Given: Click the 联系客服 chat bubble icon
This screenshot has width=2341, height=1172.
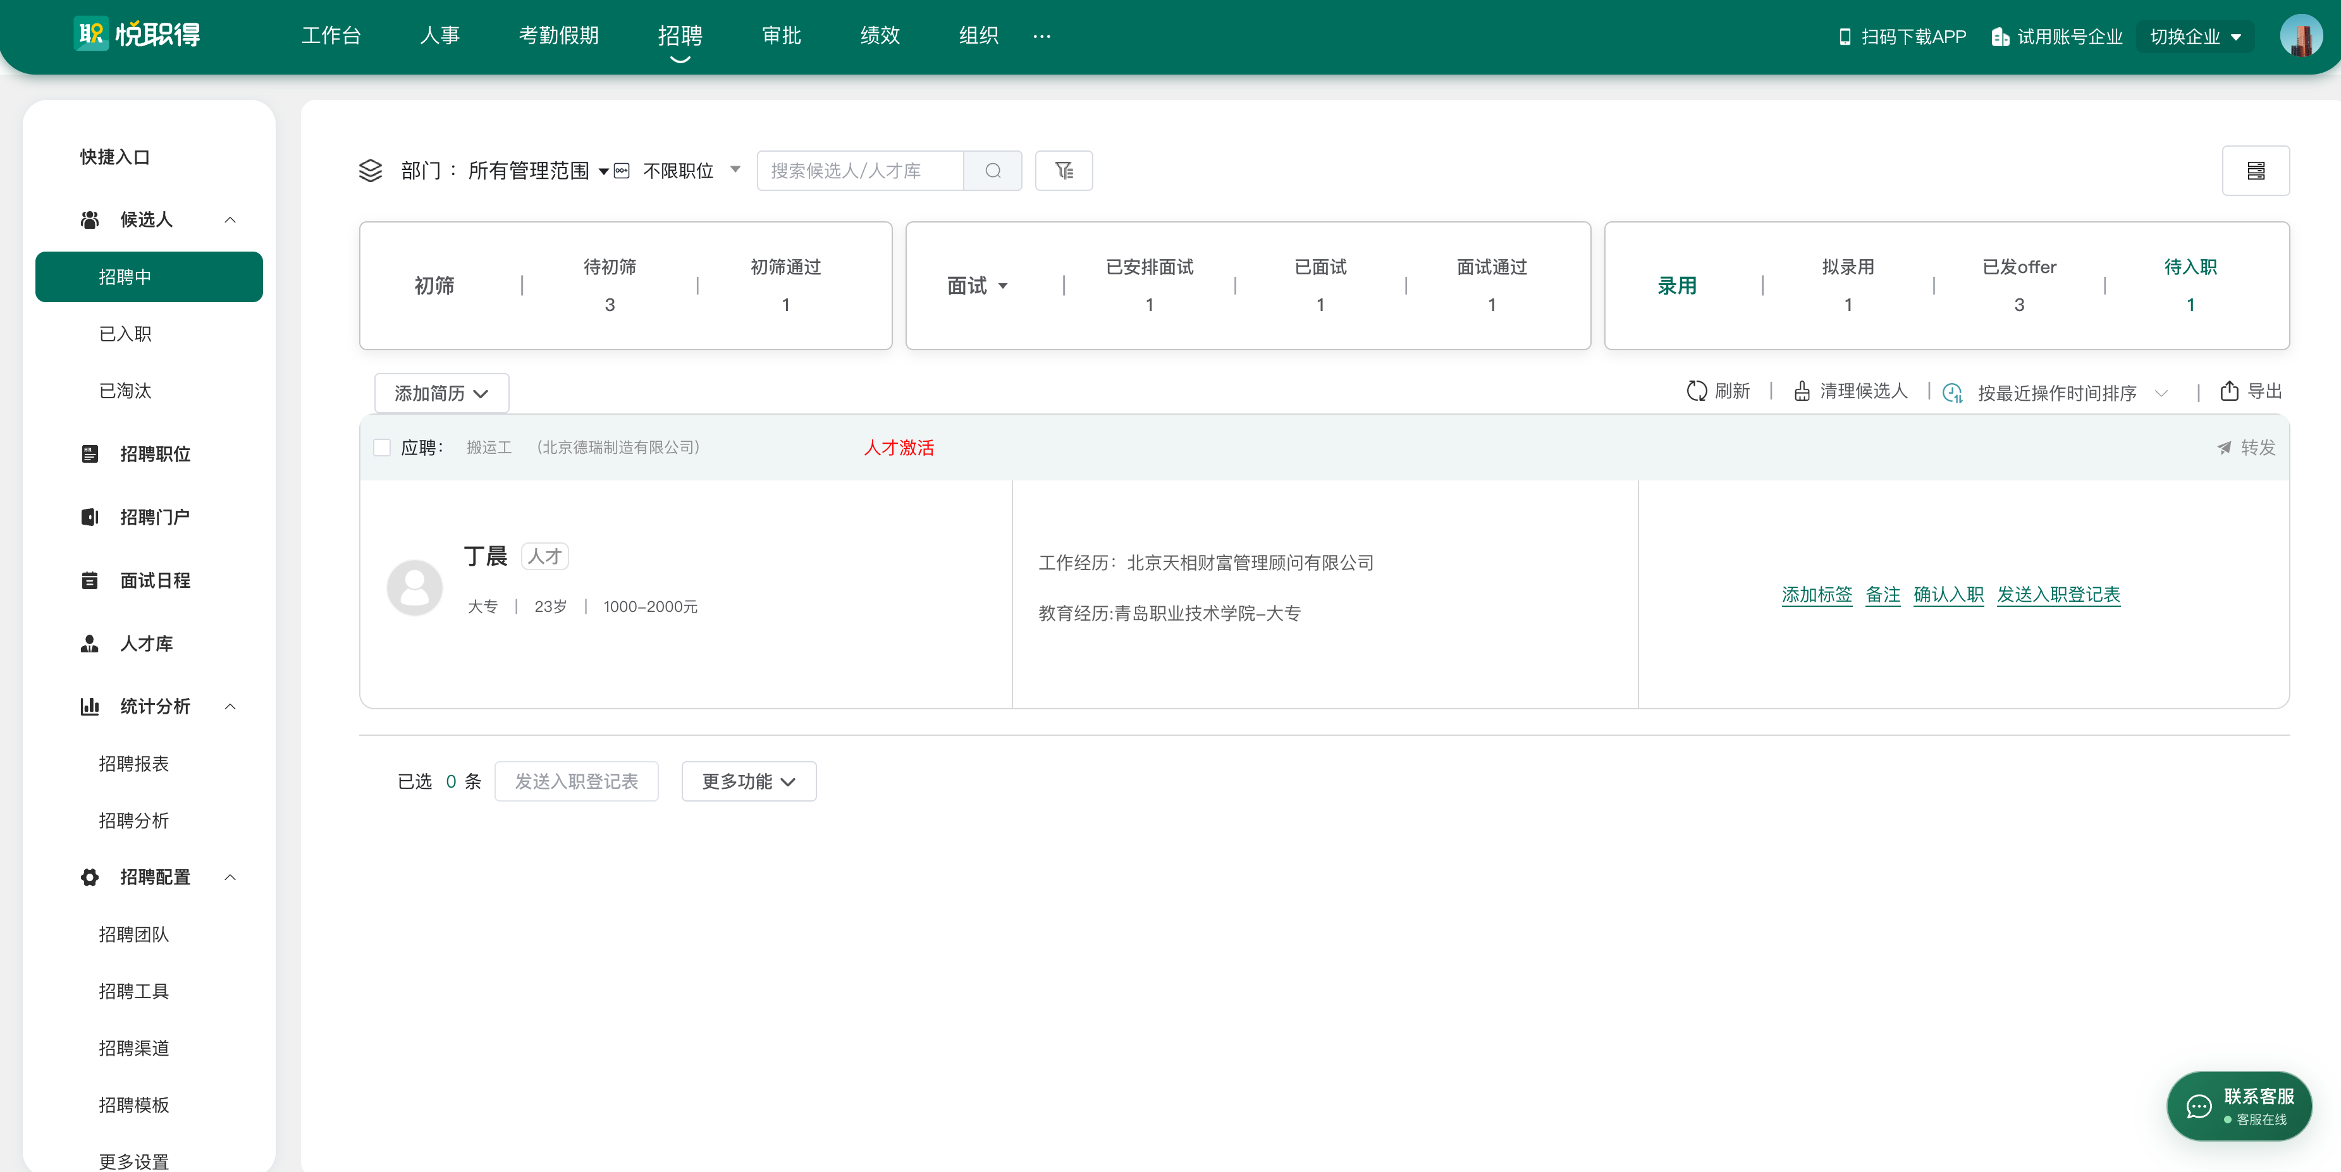Looking at the screenshot, I should pos(2198,1106).
